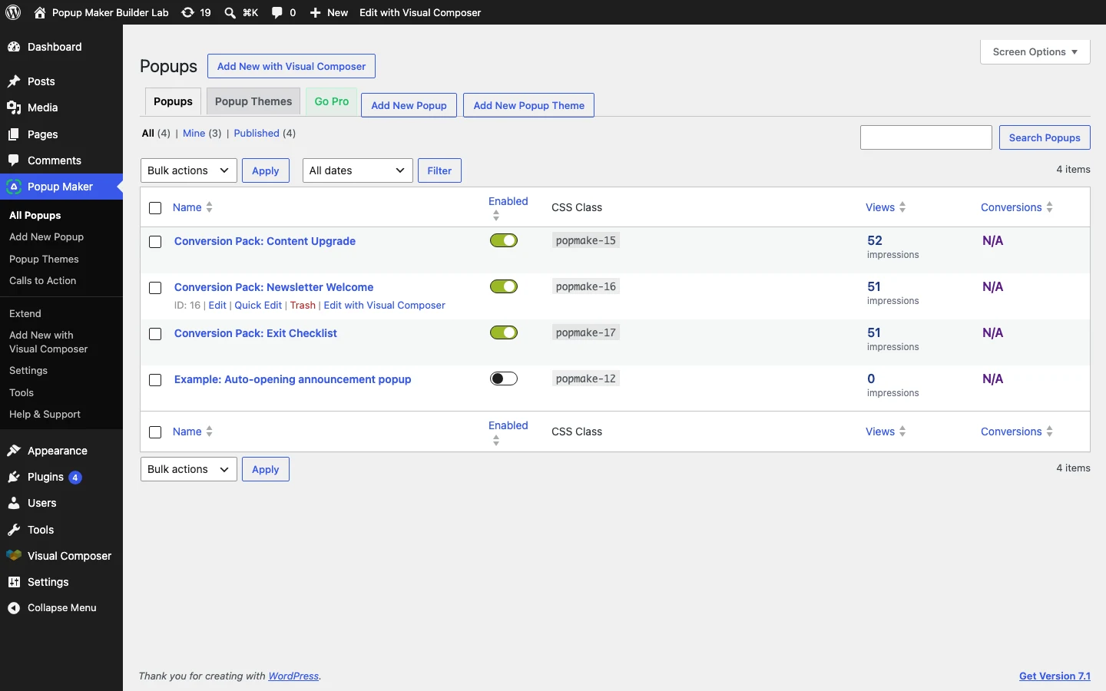This screenshot has height=691, width=1106.
Task: Open the Posts pin icon
Action: click(14, 81)
